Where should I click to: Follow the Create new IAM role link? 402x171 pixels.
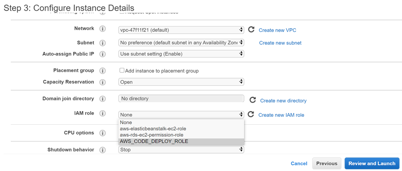coord(281,115)
